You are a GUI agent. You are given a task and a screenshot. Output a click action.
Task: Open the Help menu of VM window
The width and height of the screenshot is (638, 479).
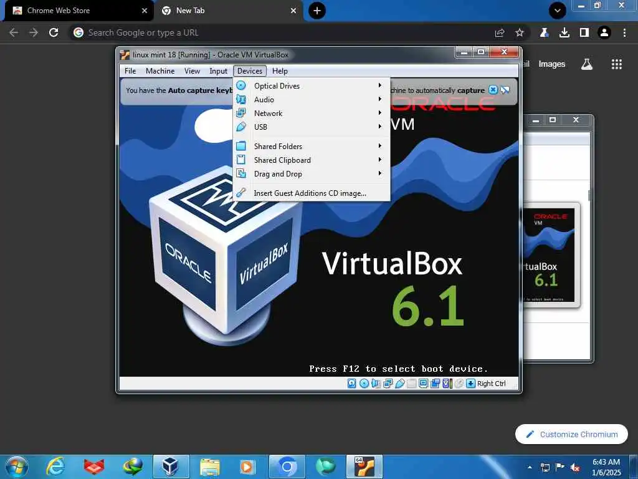(x=280, y=71)
